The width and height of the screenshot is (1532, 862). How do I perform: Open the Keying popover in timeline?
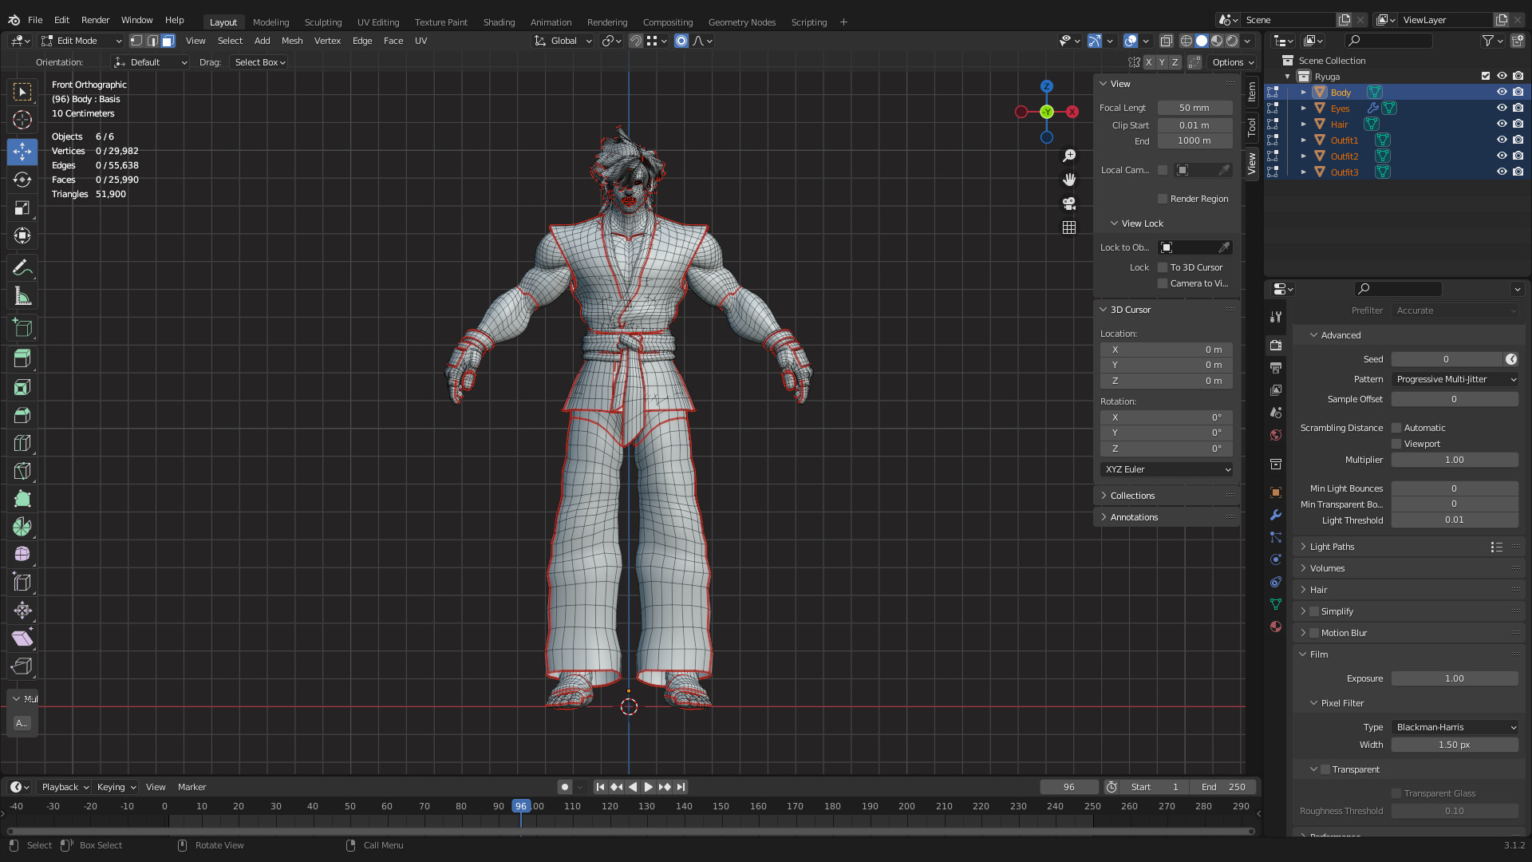point(116,787)
